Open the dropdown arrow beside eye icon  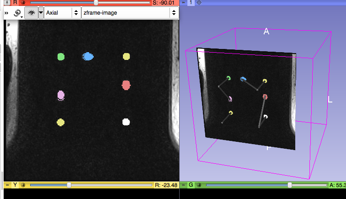point(41,13)
